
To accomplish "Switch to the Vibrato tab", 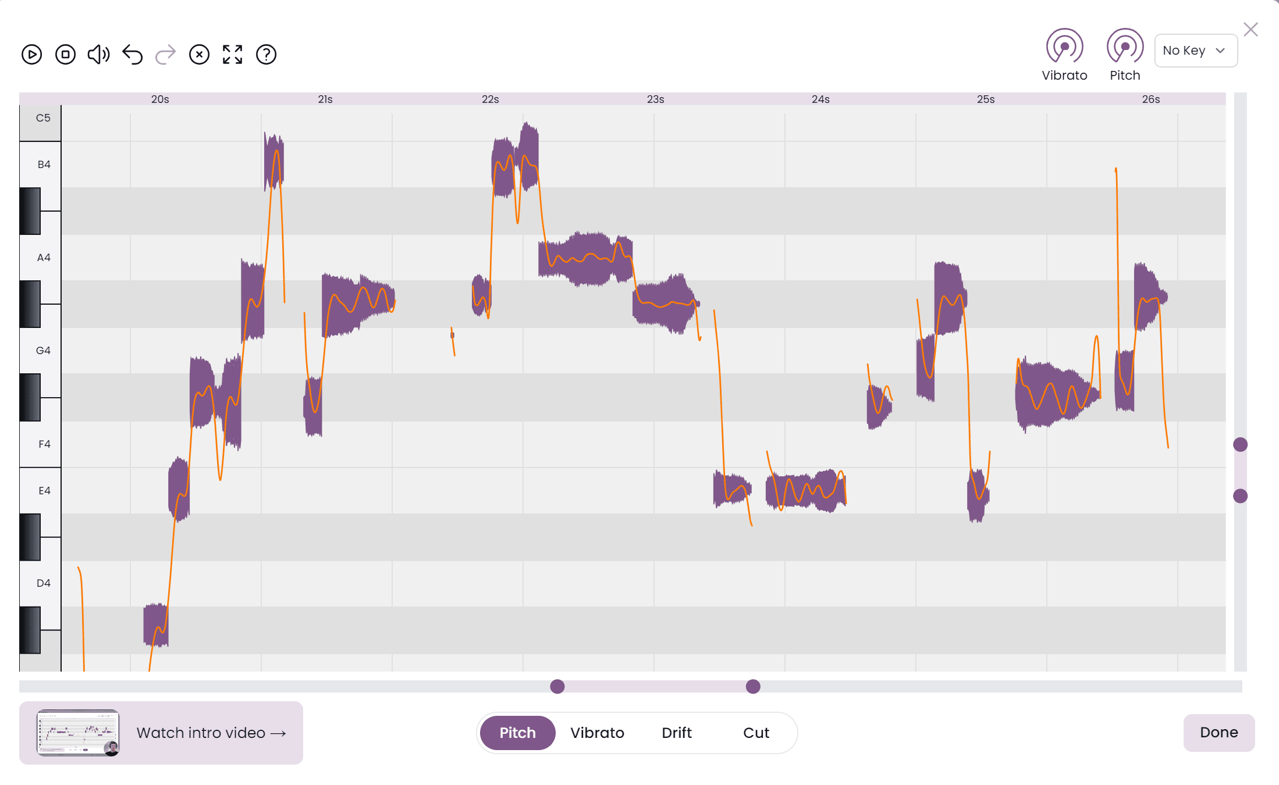I will [597, 733].
